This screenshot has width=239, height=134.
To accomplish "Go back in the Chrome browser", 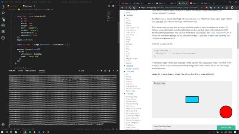I will click(122, 7).
